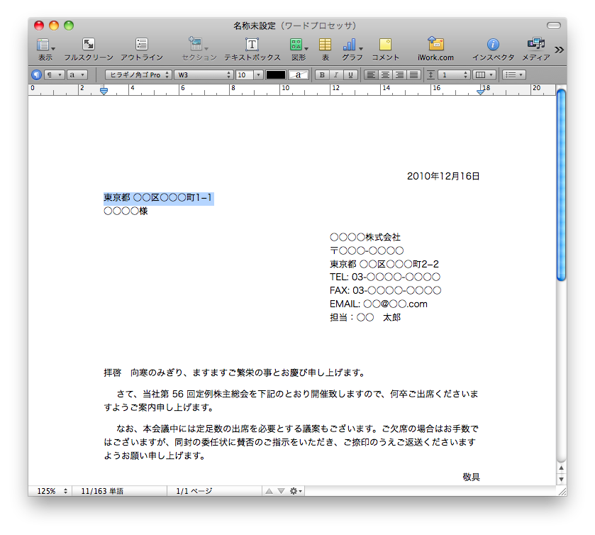Open the line spacing value popup

click(x=454, y=75)
